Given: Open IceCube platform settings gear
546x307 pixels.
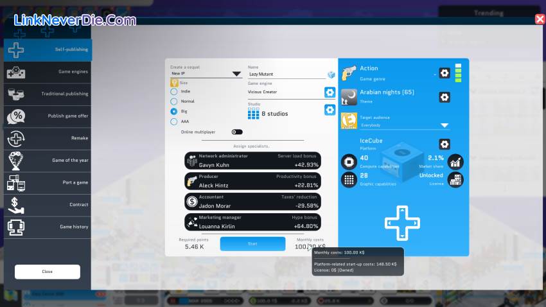Looking at the screenshot, I should click(444, 144).
